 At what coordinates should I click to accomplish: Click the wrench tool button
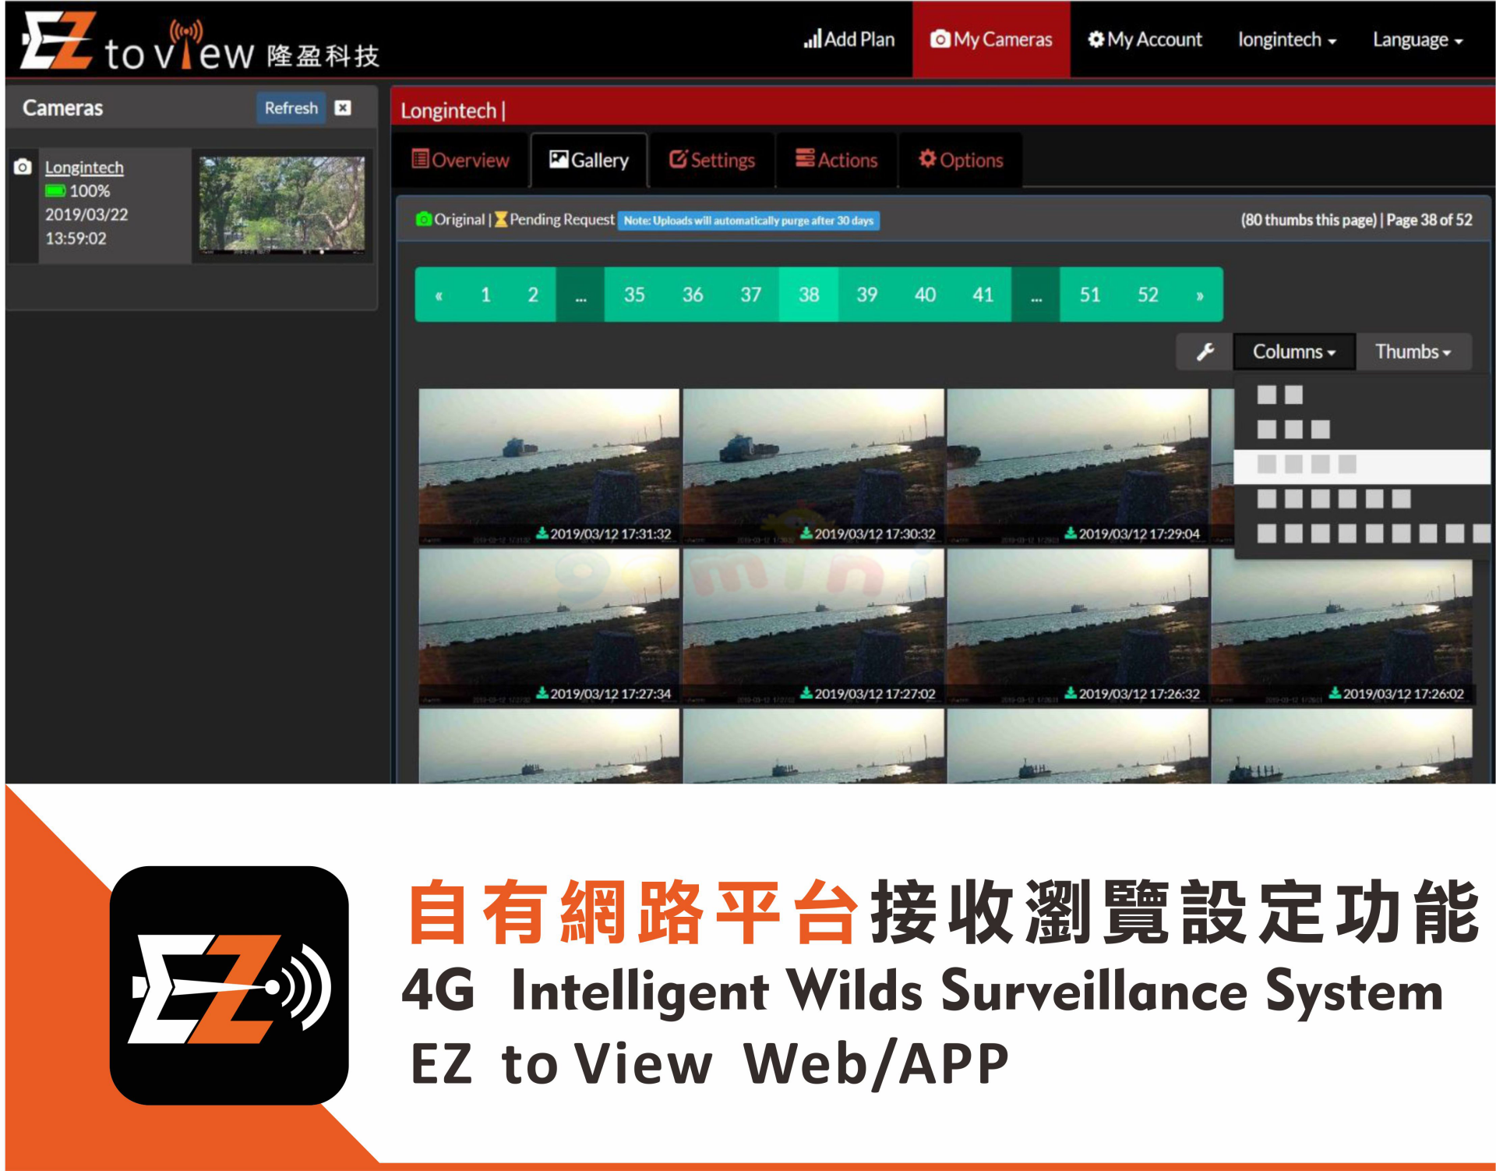1205,352
